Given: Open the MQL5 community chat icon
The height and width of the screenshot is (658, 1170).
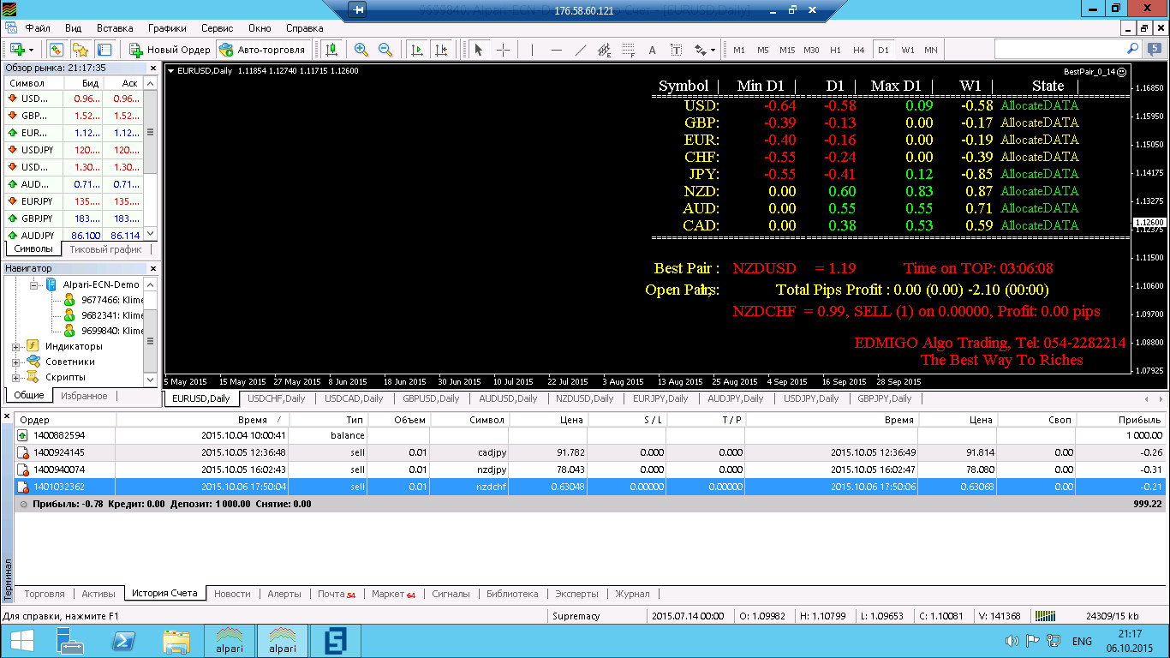Looking at the screenshot, I should [x=1154, y=49].
